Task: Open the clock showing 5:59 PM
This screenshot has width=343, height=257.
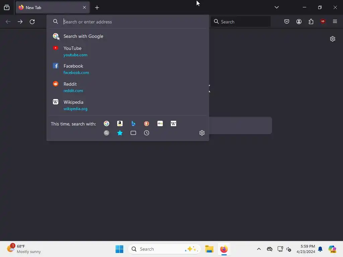Action: coord(306,249)
